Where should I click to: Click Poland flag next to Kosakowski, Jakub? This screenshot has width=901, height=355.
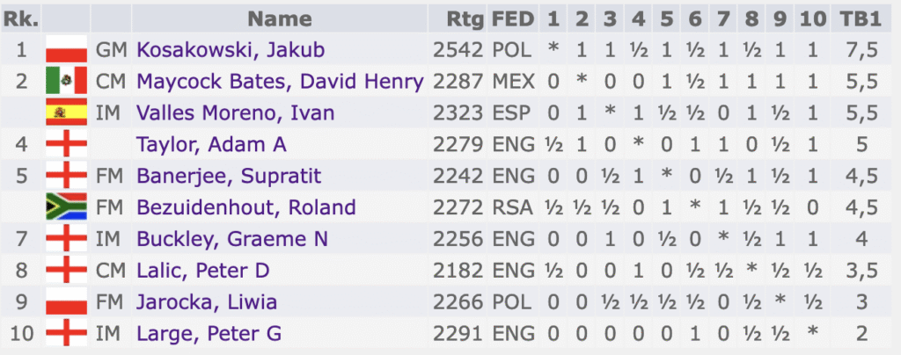click(x=66, y=50)
